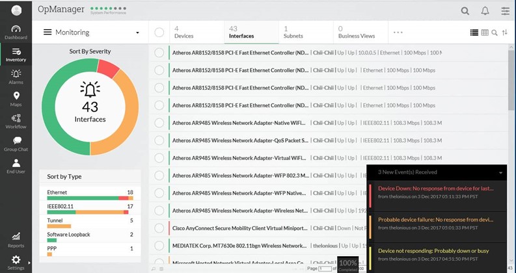Open Group Chat in sidebar

[x=16, y=144]
